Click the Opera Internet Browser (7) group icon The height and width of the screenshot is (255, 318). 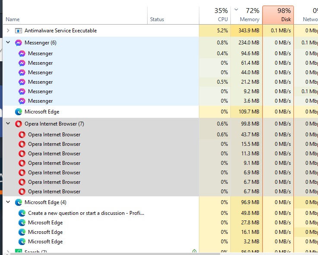pyautogui.click(x=19, y=124)
